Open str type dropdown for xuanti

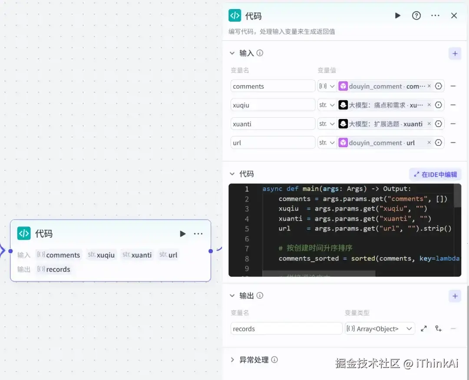point(327,124)
